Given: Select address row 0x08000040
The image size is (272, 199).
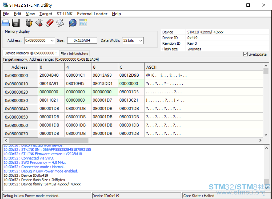Looking at the screenshot, I should point(20,109).
